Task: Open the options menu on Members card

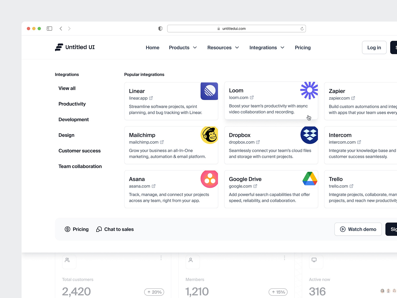Action: [x=284, y=258]
